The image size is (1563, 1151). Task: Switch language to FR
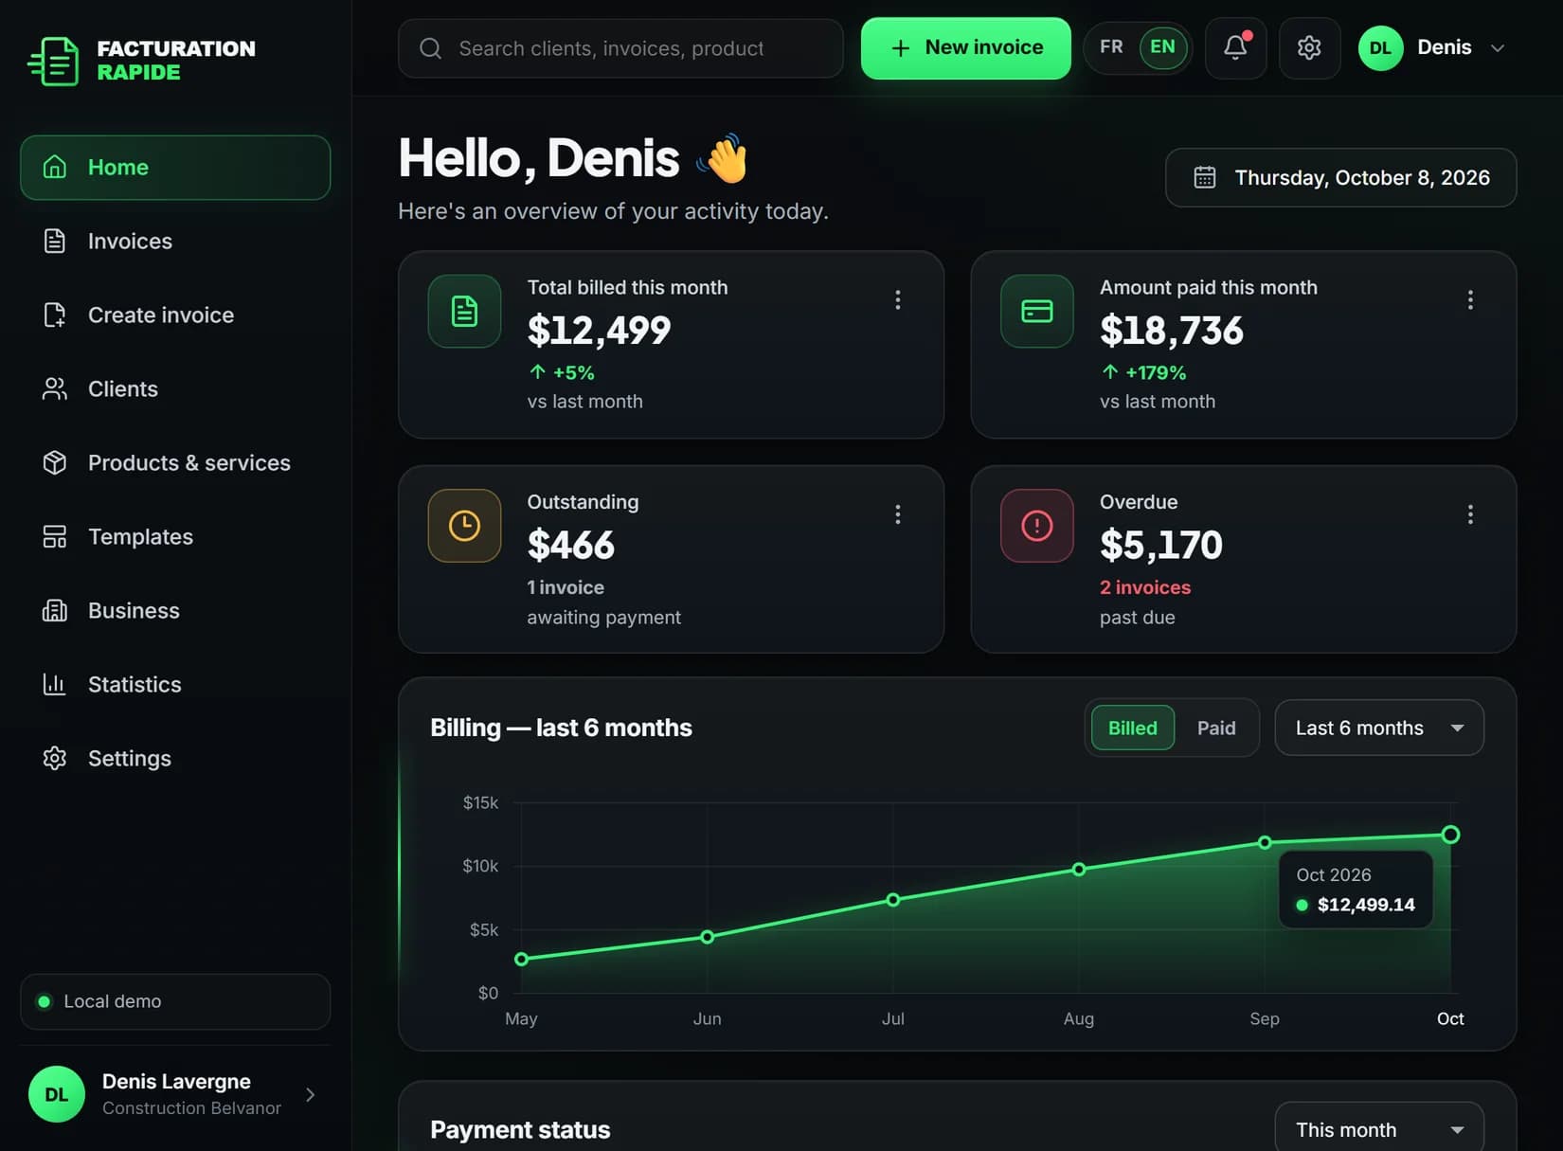pos(1111,47)
